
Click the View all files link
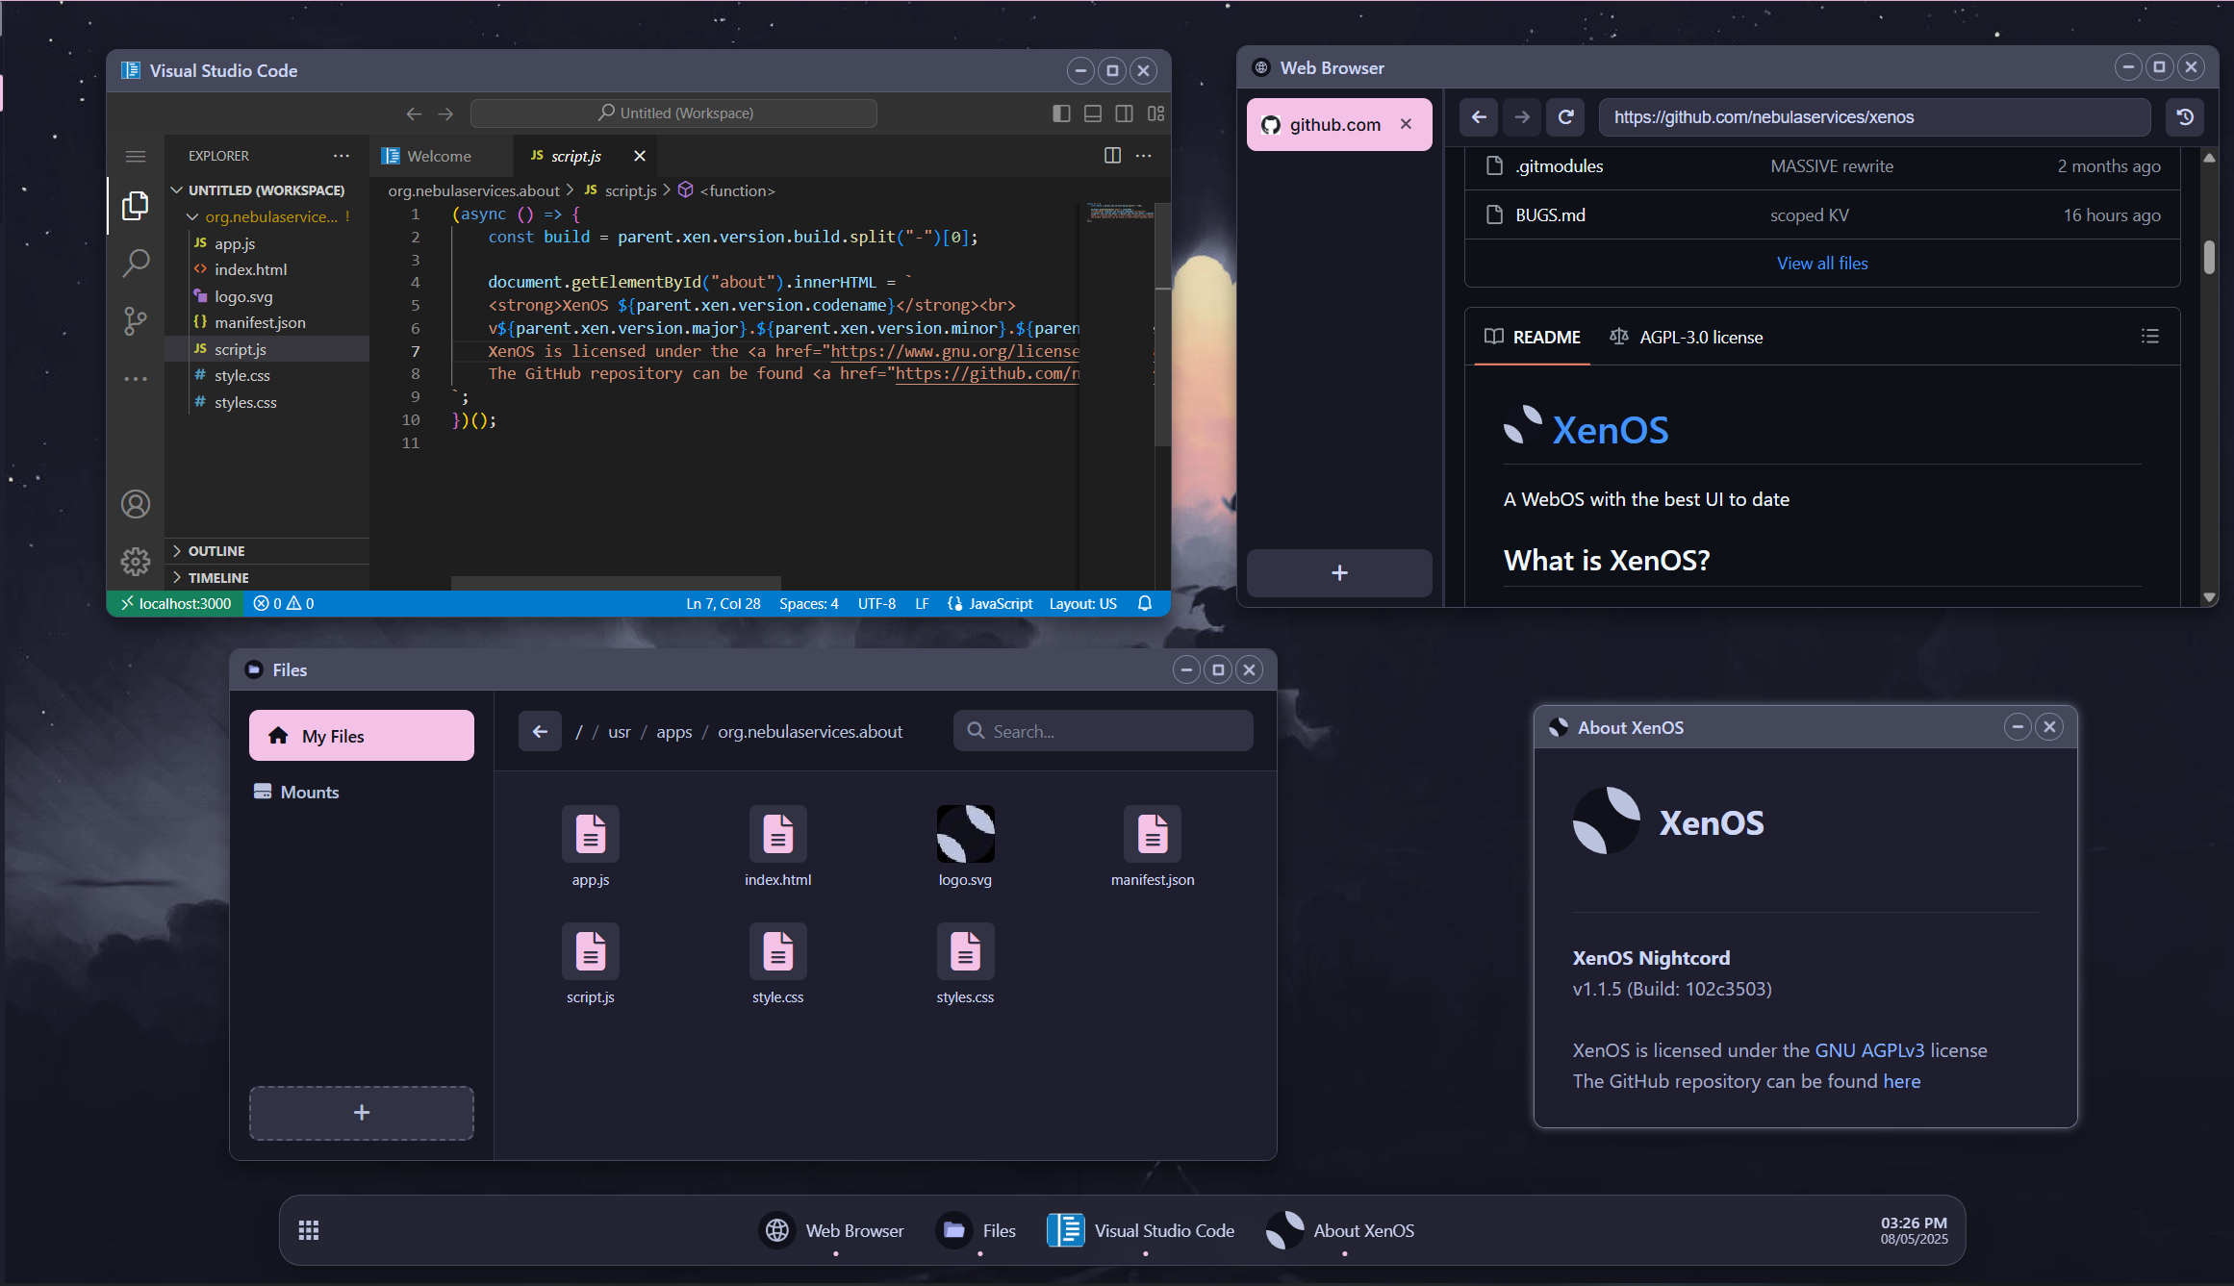[1821, 264]
